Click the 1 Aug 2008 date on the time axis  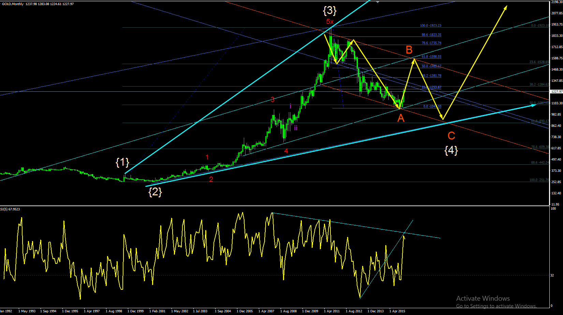pyautogui.click(x=288, y=311)
